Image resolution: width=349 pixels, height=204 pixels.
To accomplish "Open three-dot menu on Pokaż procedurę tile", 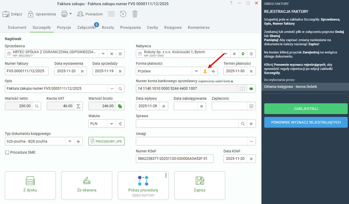I will click(x=166, y=175).
